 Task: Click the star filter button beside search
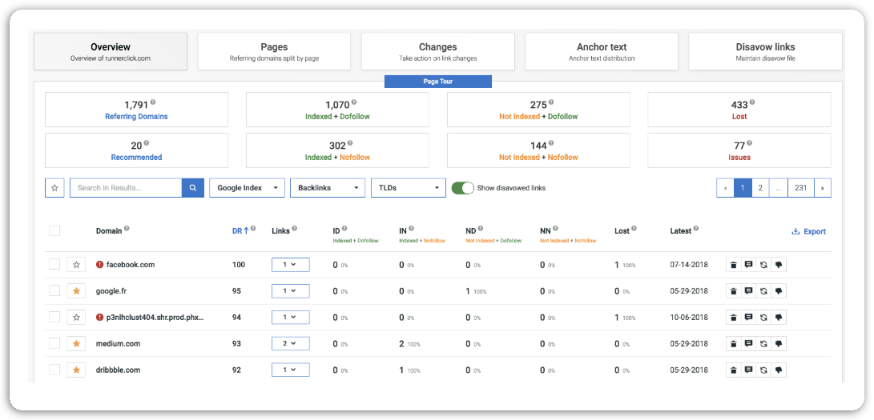[x=54, y=188]
